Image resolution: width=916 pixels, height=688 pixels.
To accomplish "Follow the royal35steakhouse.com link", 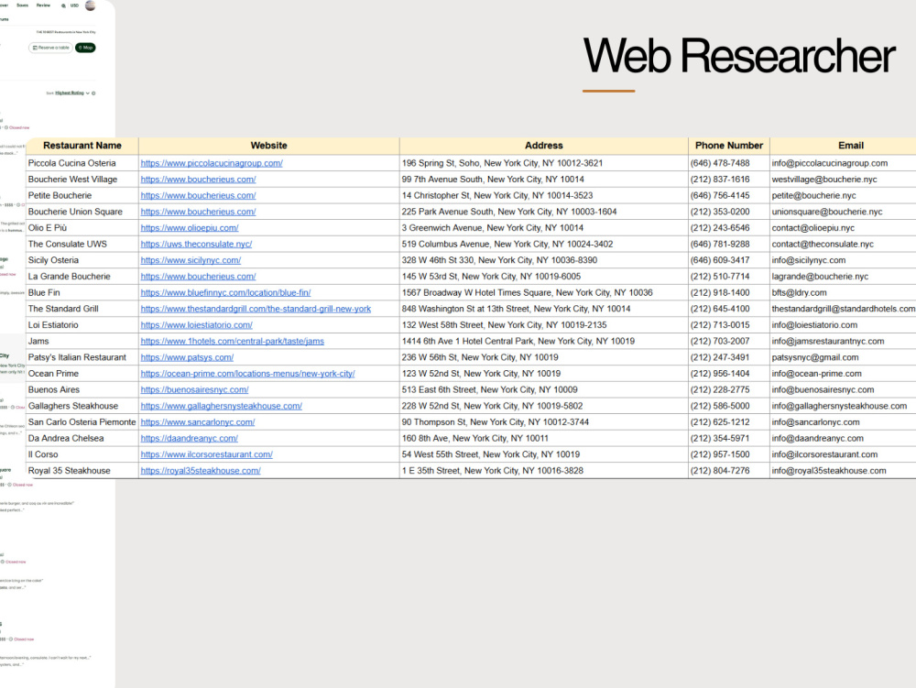I will point(201,471).
